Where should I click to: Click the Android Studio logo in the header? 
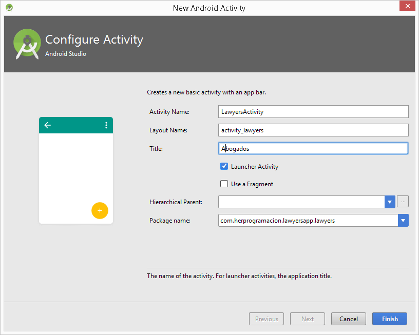[x=27, y=44]
